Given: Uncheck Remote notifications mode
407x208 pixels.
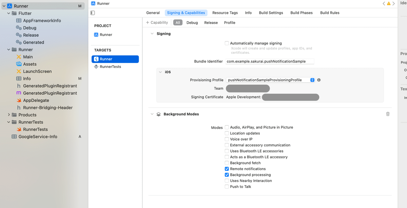Looking at the screenshot, I should [227, 169].
